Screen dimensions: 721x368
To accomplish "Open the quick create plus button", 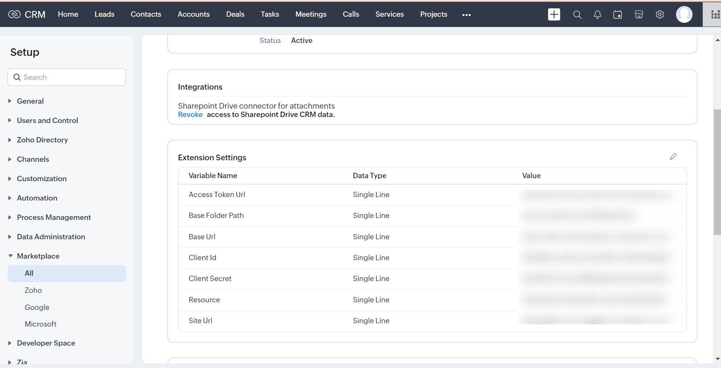I will [554, 14].
